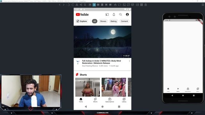Click Subscriptions icon in emulator bottom bar
This screenshot has height=115, width=205.
coord(188,89)
